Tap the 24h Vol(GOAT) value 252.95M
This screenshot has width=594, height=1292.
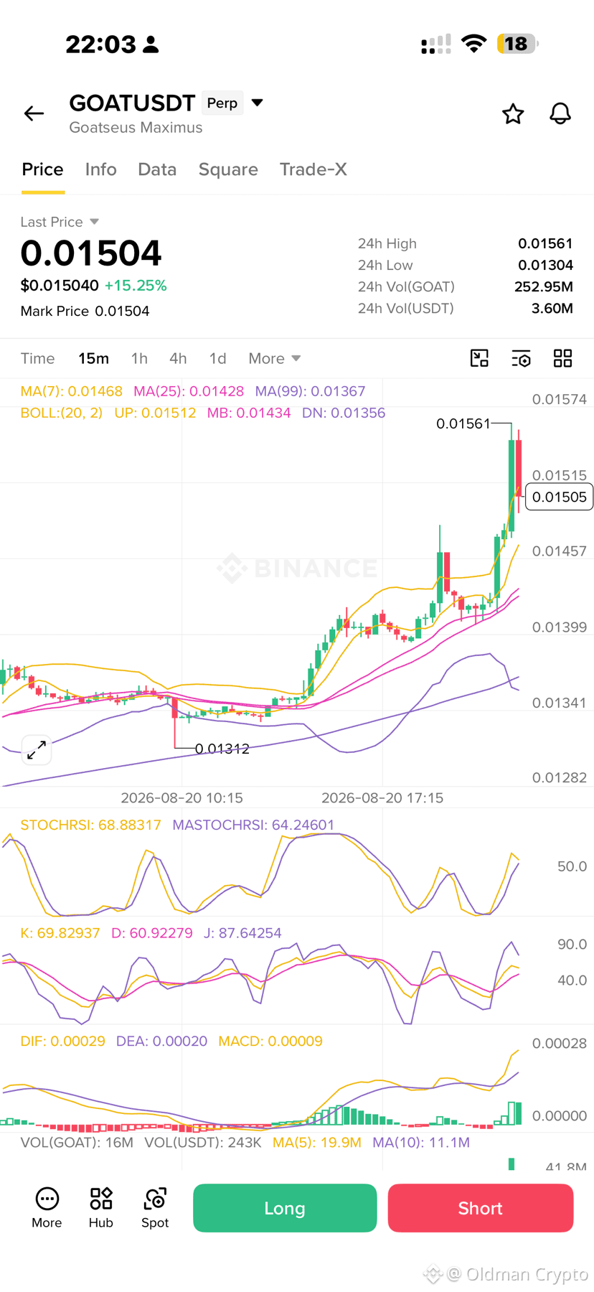click(544, 286)
